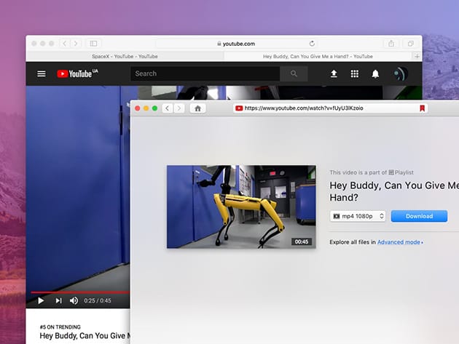This screenshot has height=344, width=459.
Task: Open the YouTube hamburger menu
Action: point(42,73)
